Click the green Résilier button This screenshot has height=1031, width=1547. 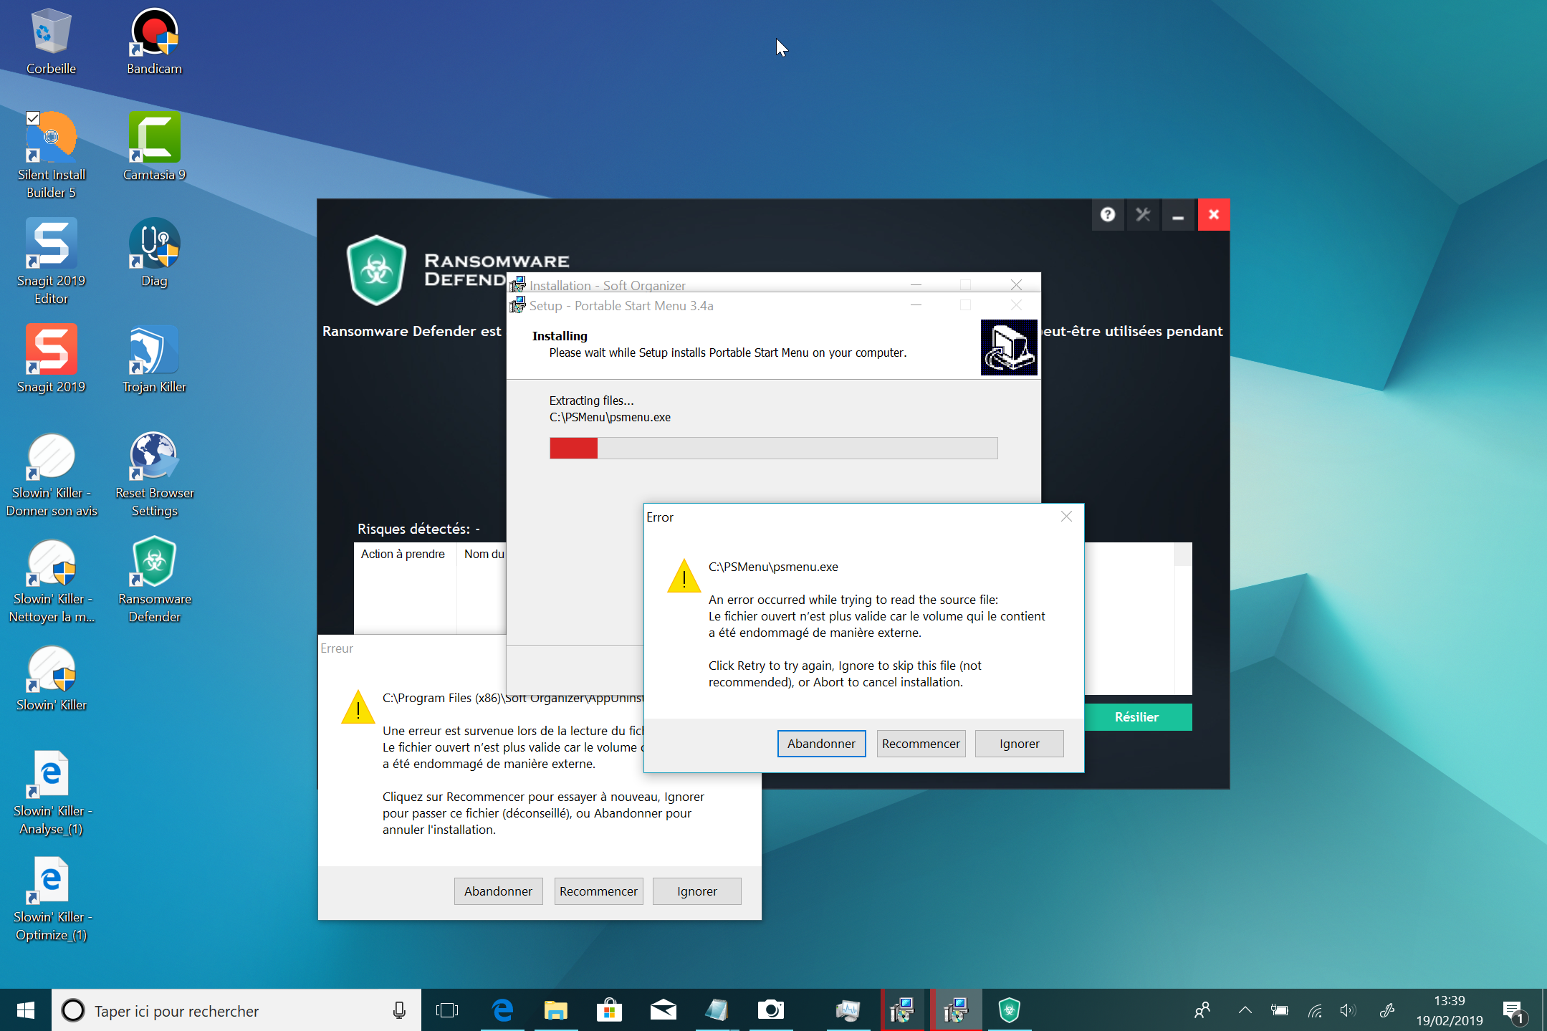1138,717
